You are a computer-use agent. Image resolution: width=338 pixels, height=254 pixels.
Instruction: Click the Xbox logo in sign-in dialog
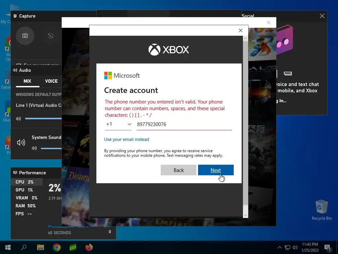click(169, 50)
